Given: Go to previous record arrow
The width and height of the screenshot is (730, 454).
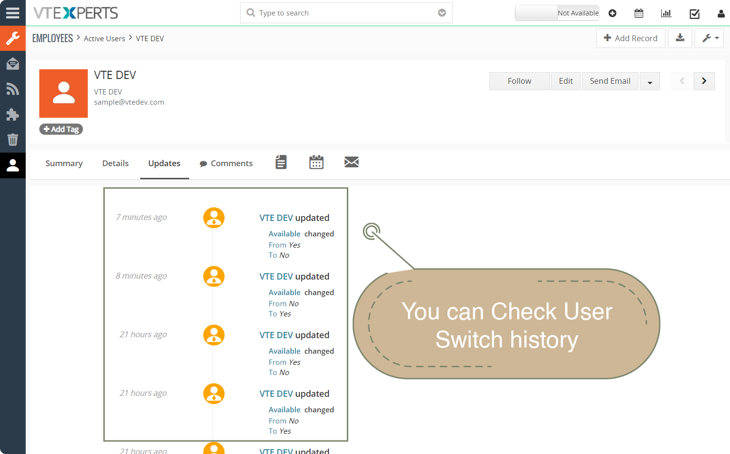Looking at the screenshot, I should [x=682, y=81].
